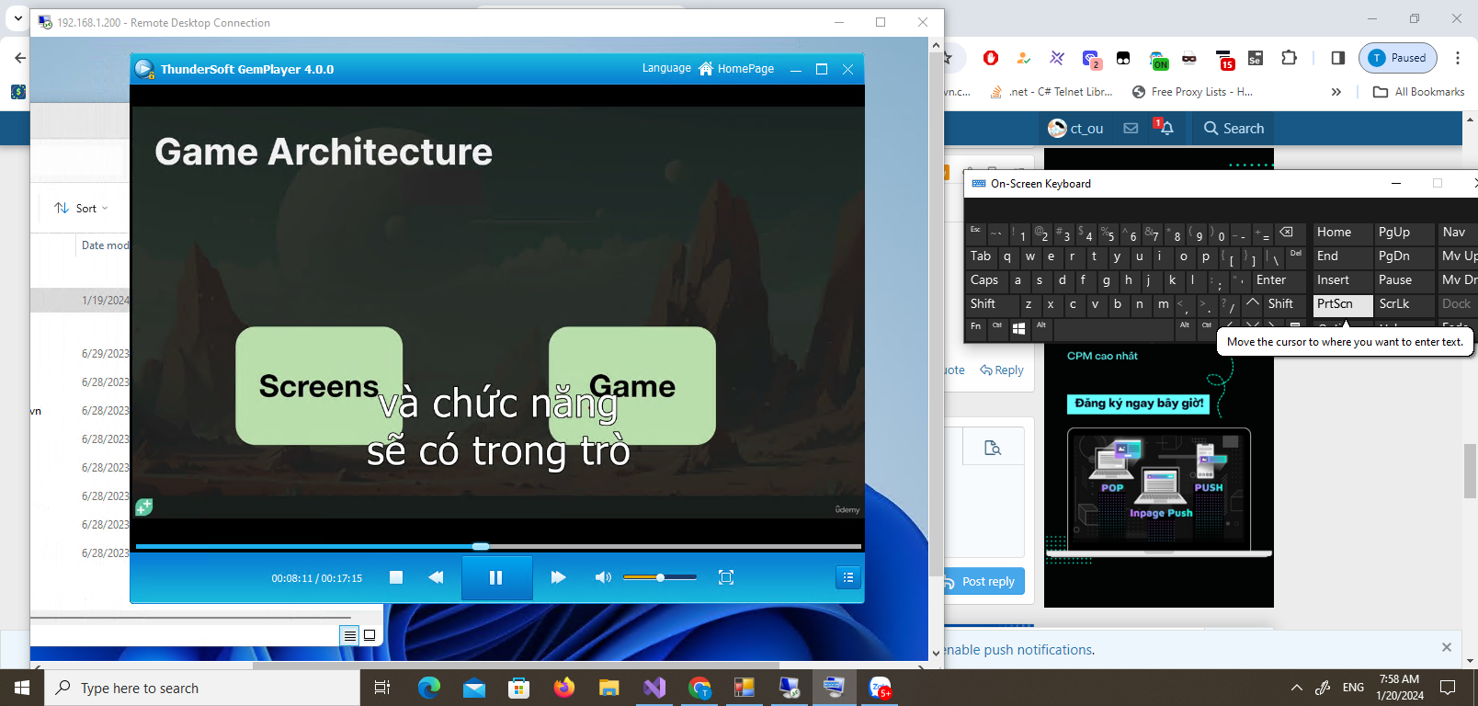
Task: Switch File Explorer to details view
Action: coord(349,635)
